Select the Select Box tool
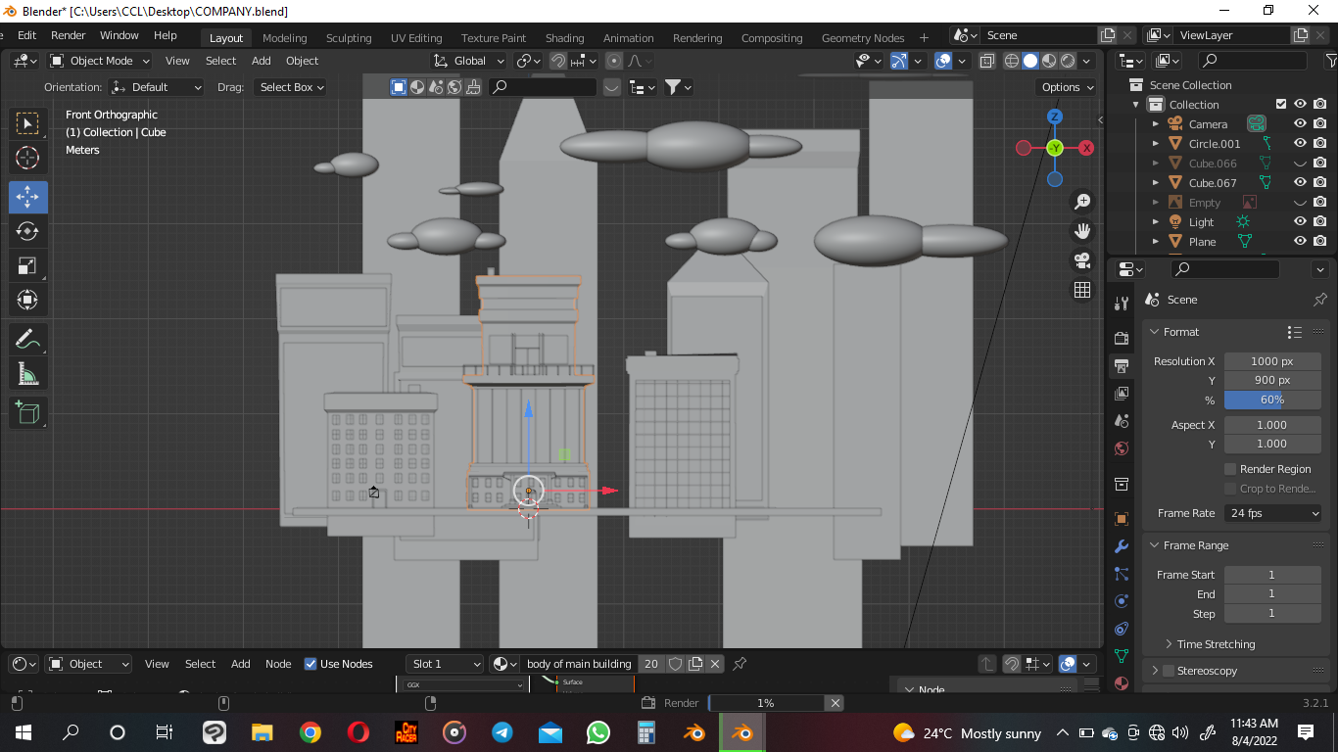The image size is (1338, 752). (x=27, y=123)
